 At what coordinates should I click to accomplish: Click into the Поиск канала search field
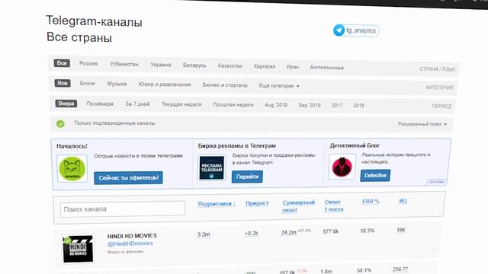click(x=123, y=209)
